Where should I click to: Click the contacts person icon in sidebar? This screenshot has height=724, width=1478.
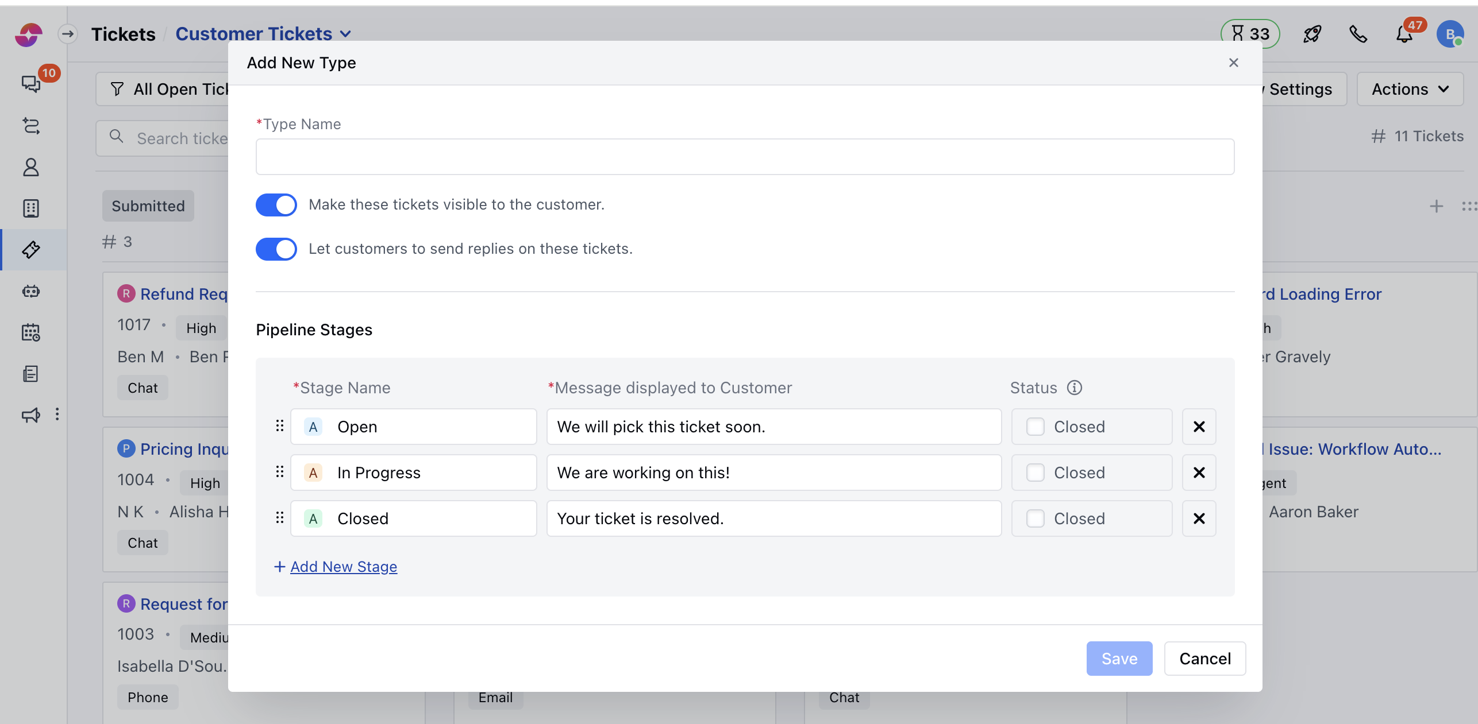point(31,167)
